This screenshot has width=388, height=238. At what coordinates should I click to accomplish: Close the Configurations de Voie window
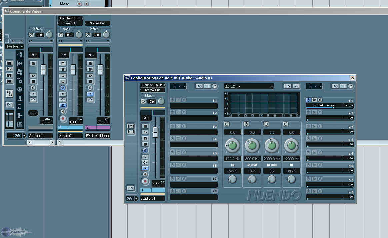pyautogui.click(x=352, y=78)
